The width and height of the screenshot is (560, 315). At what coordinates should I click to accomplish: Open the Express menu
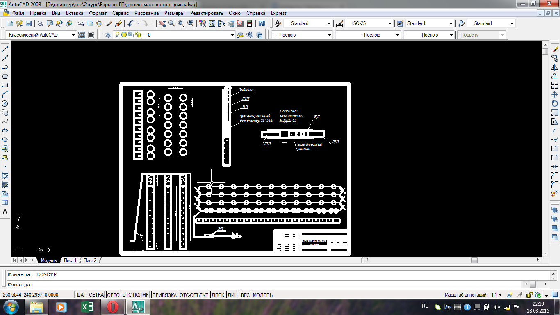279,13
